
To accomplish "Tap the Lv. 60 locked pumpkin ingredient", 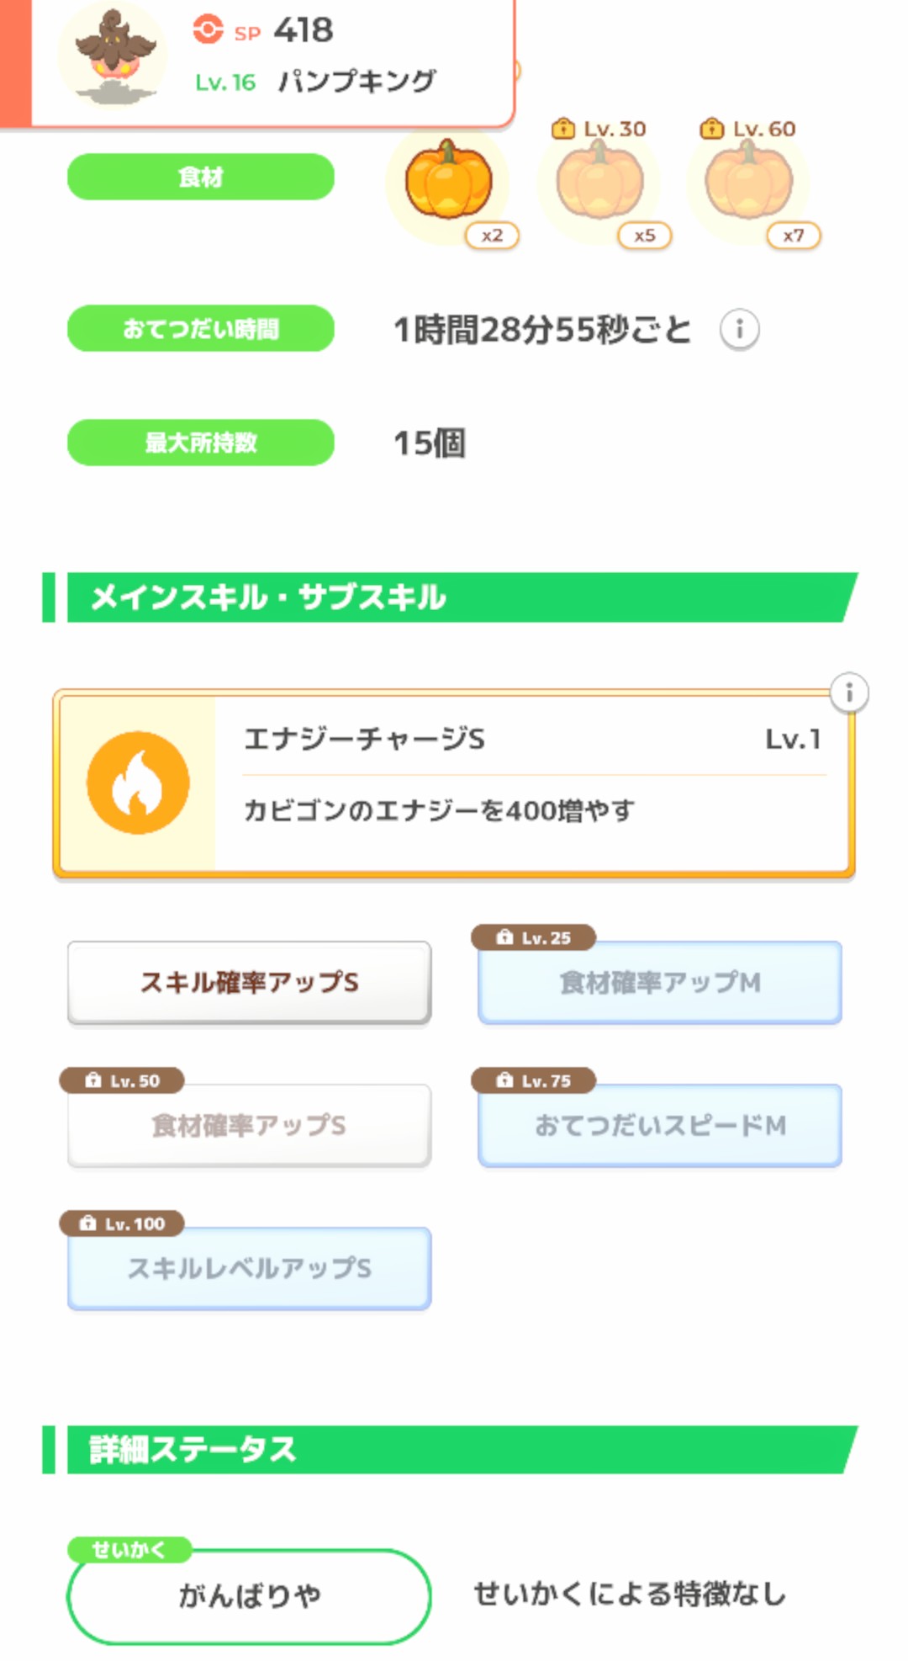I will tap(748, 182).
